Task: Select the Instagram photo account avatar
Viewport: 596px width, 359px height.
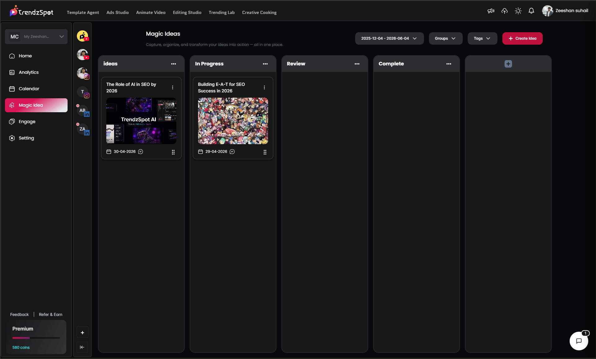Action: click(x=82, y=73)
